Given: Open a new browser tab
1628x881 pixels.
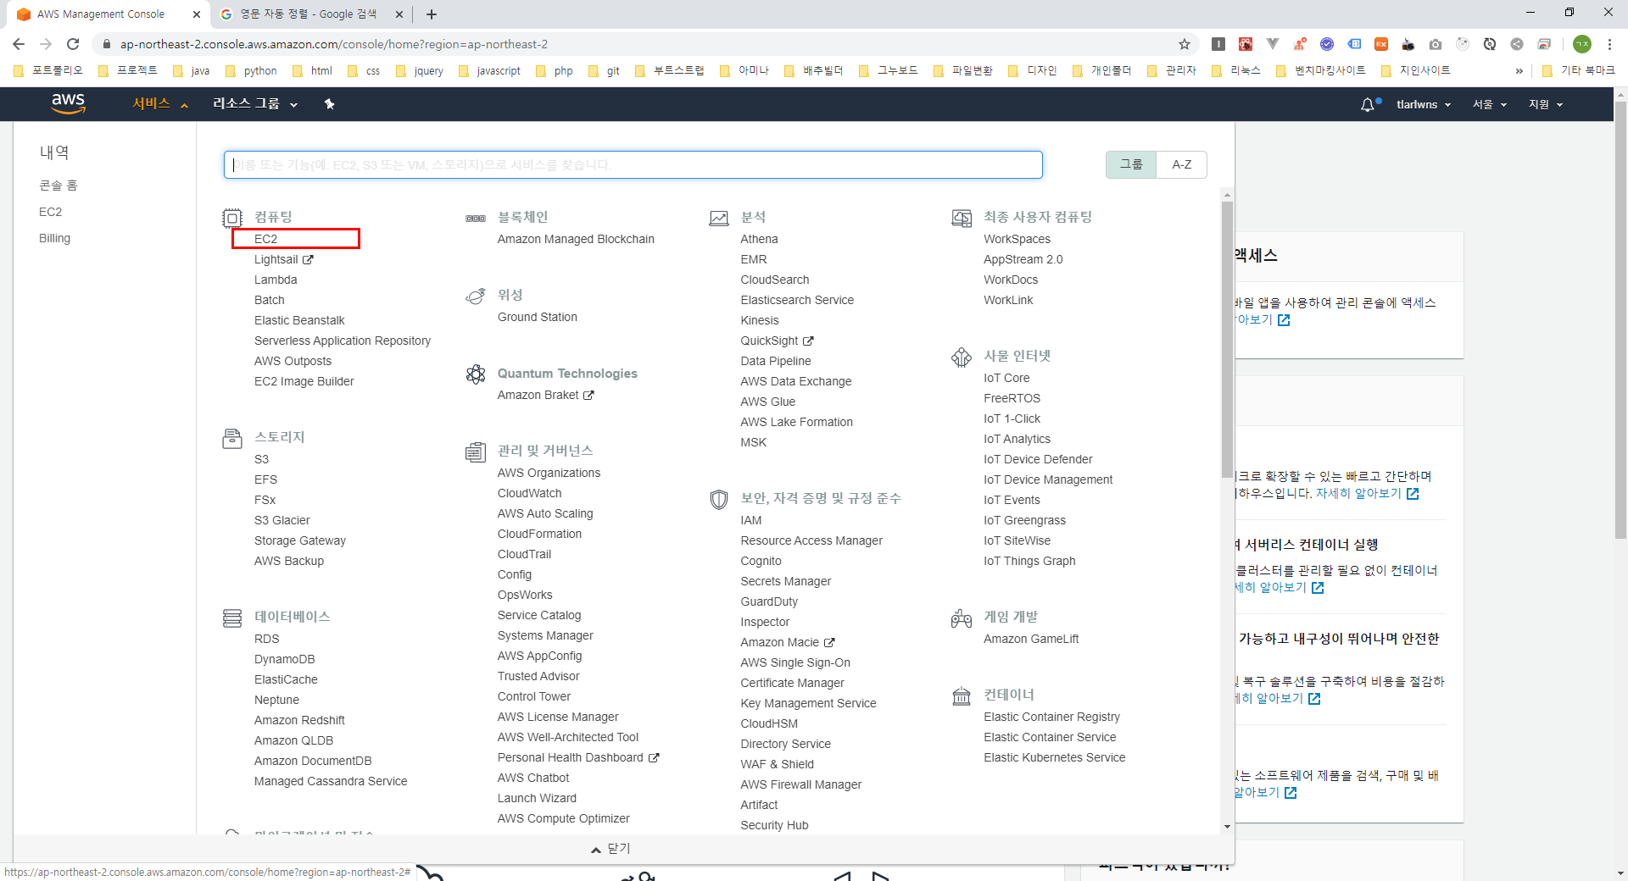Looking at the screenshot, I should click(x=432, y=14).
